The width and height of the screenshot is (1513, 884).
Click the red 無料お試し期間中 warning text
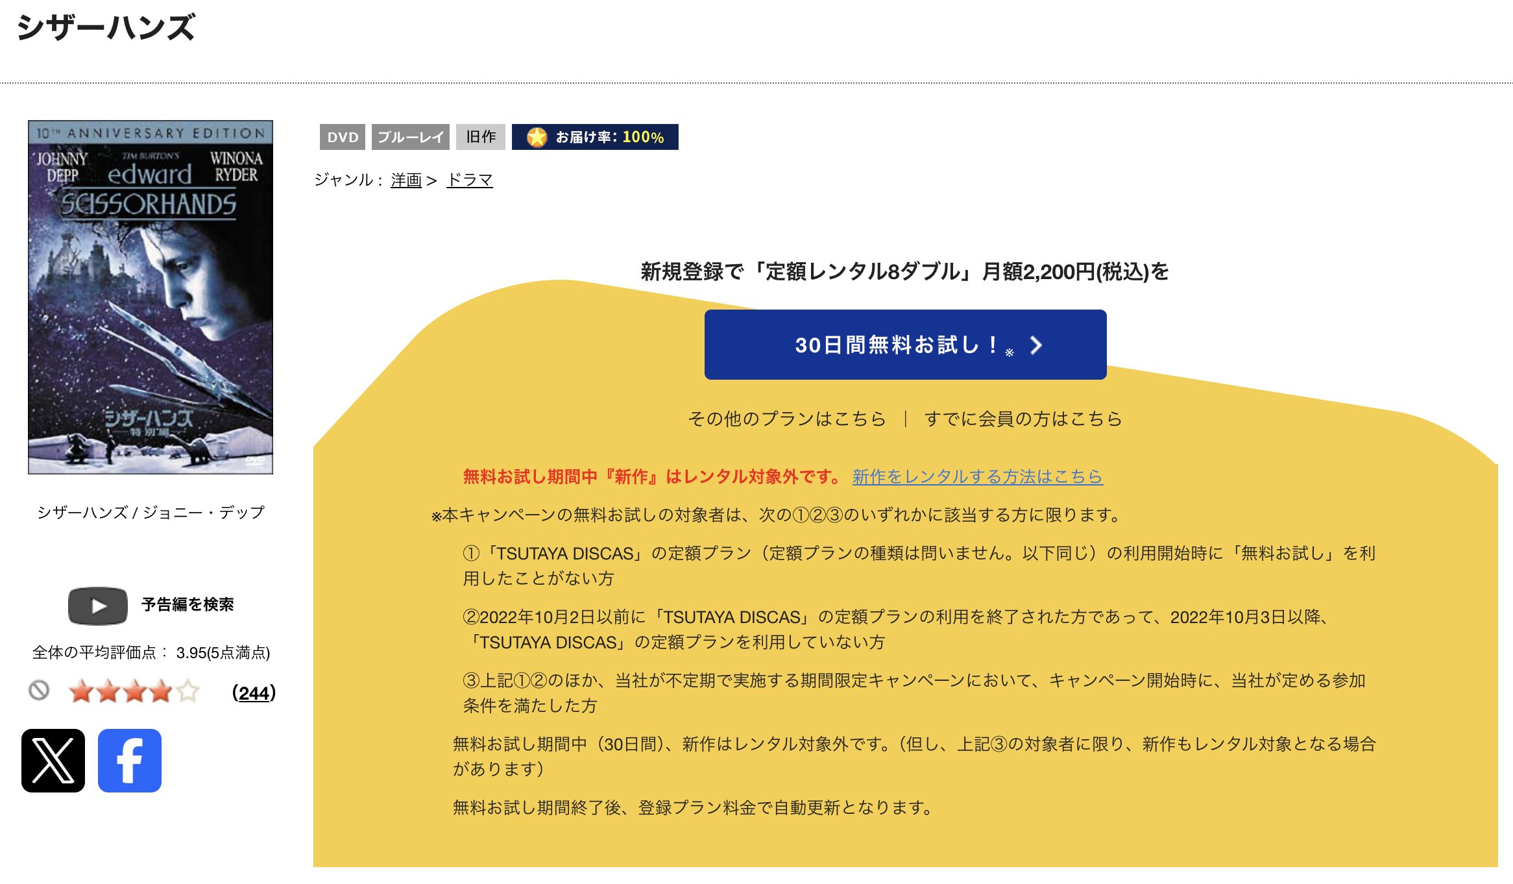point(652,476)
